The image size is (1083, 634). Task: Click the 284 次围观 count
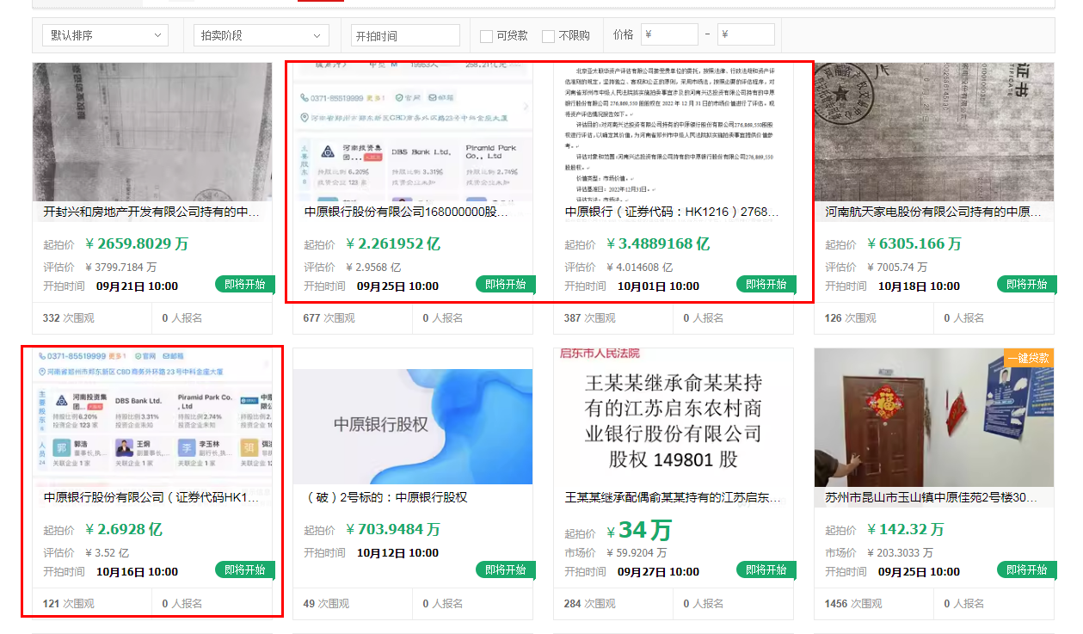589,604
